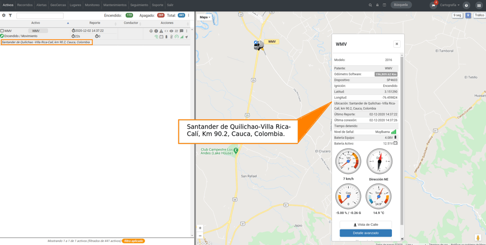
Task: Click Salir to log out
Action: pos(170,5)
